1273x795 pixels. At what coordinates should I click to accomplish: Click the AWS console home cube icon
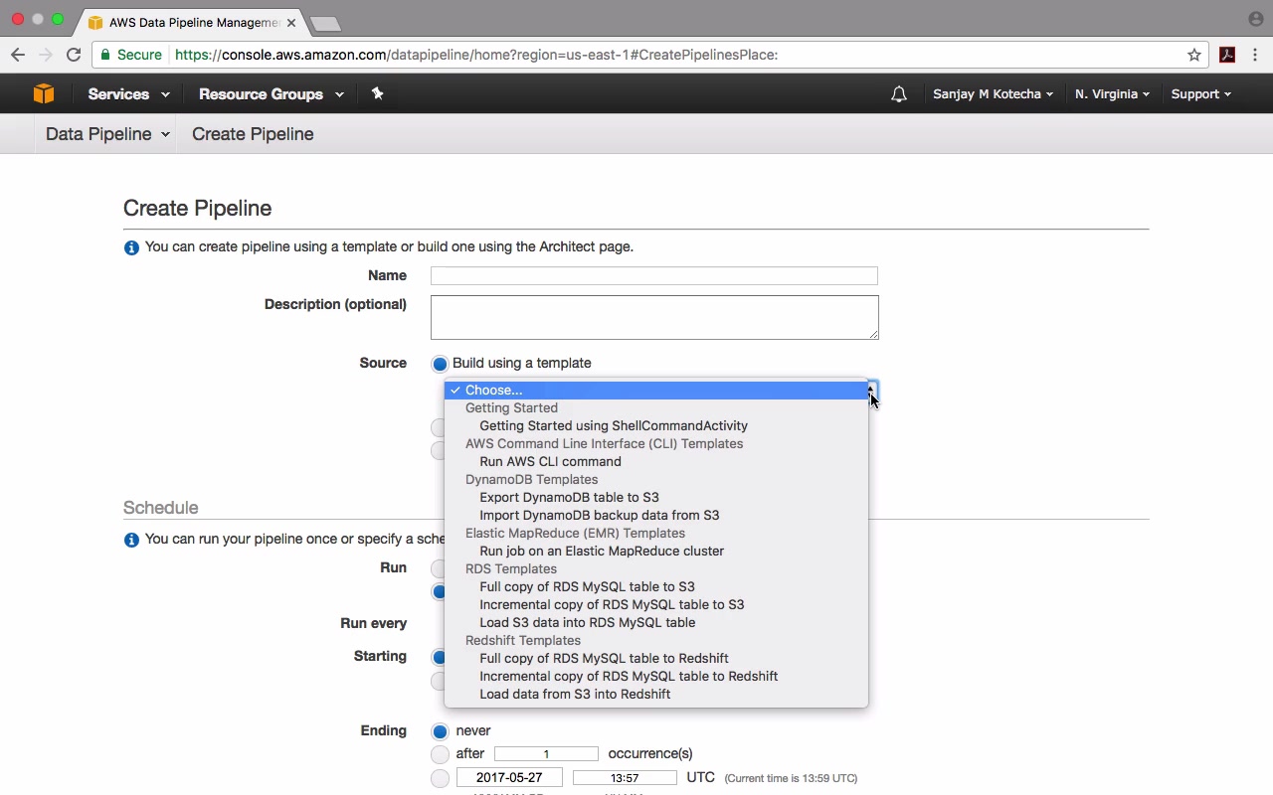click(43, 93)
